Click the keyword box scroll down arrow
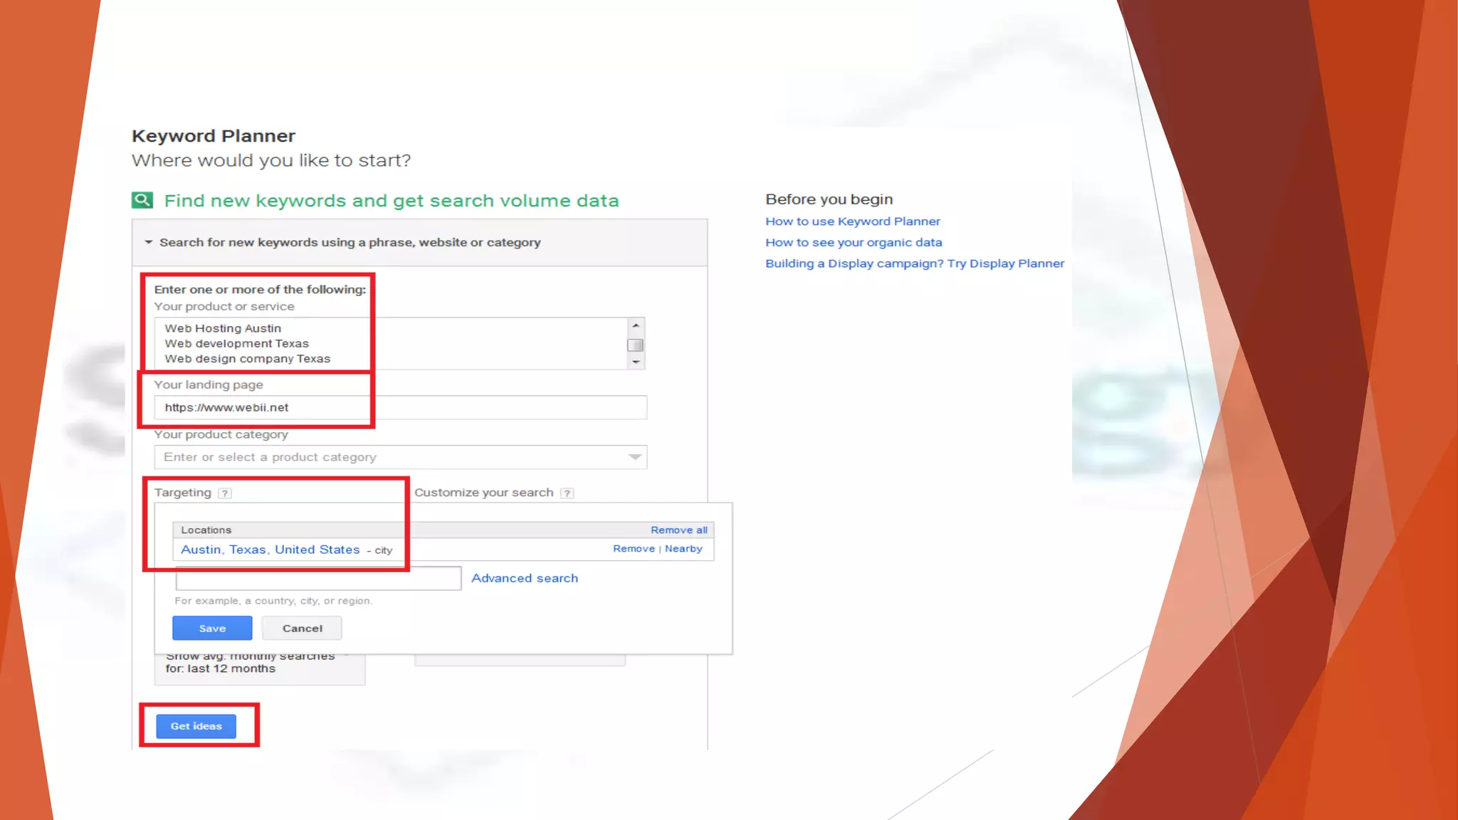This screenshot has height=820, width=1458. click(x=636, y=362)
